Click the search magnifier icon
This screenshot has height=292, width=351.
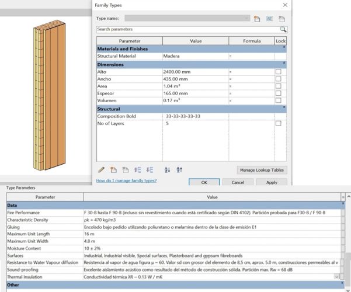pos(283,29)
